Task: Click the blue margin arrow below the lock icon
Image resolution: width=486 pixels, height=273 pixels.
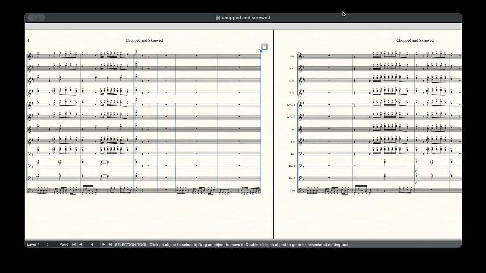Action: 261,51
